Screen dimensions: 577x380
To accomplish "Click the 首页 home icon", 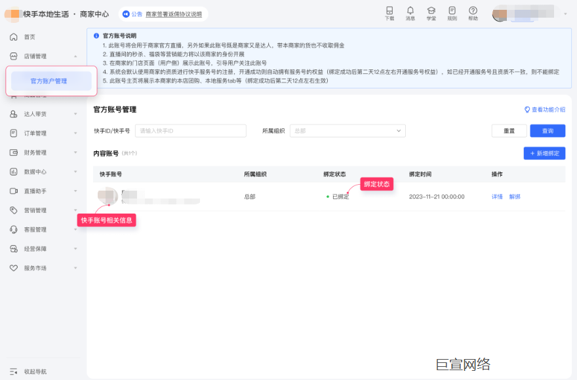I will (14, 37).
